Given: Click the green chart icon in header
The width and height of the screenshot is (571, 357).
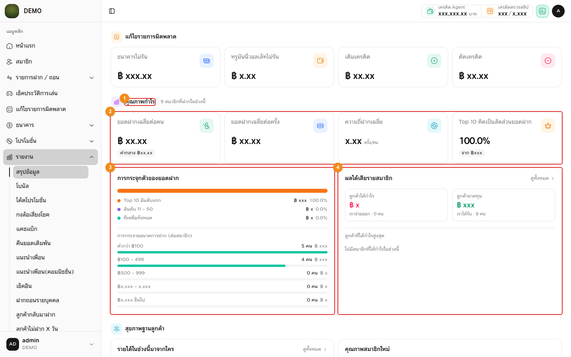Looking at the screenshot, I should pyautogui.click(x=542, y=11).
